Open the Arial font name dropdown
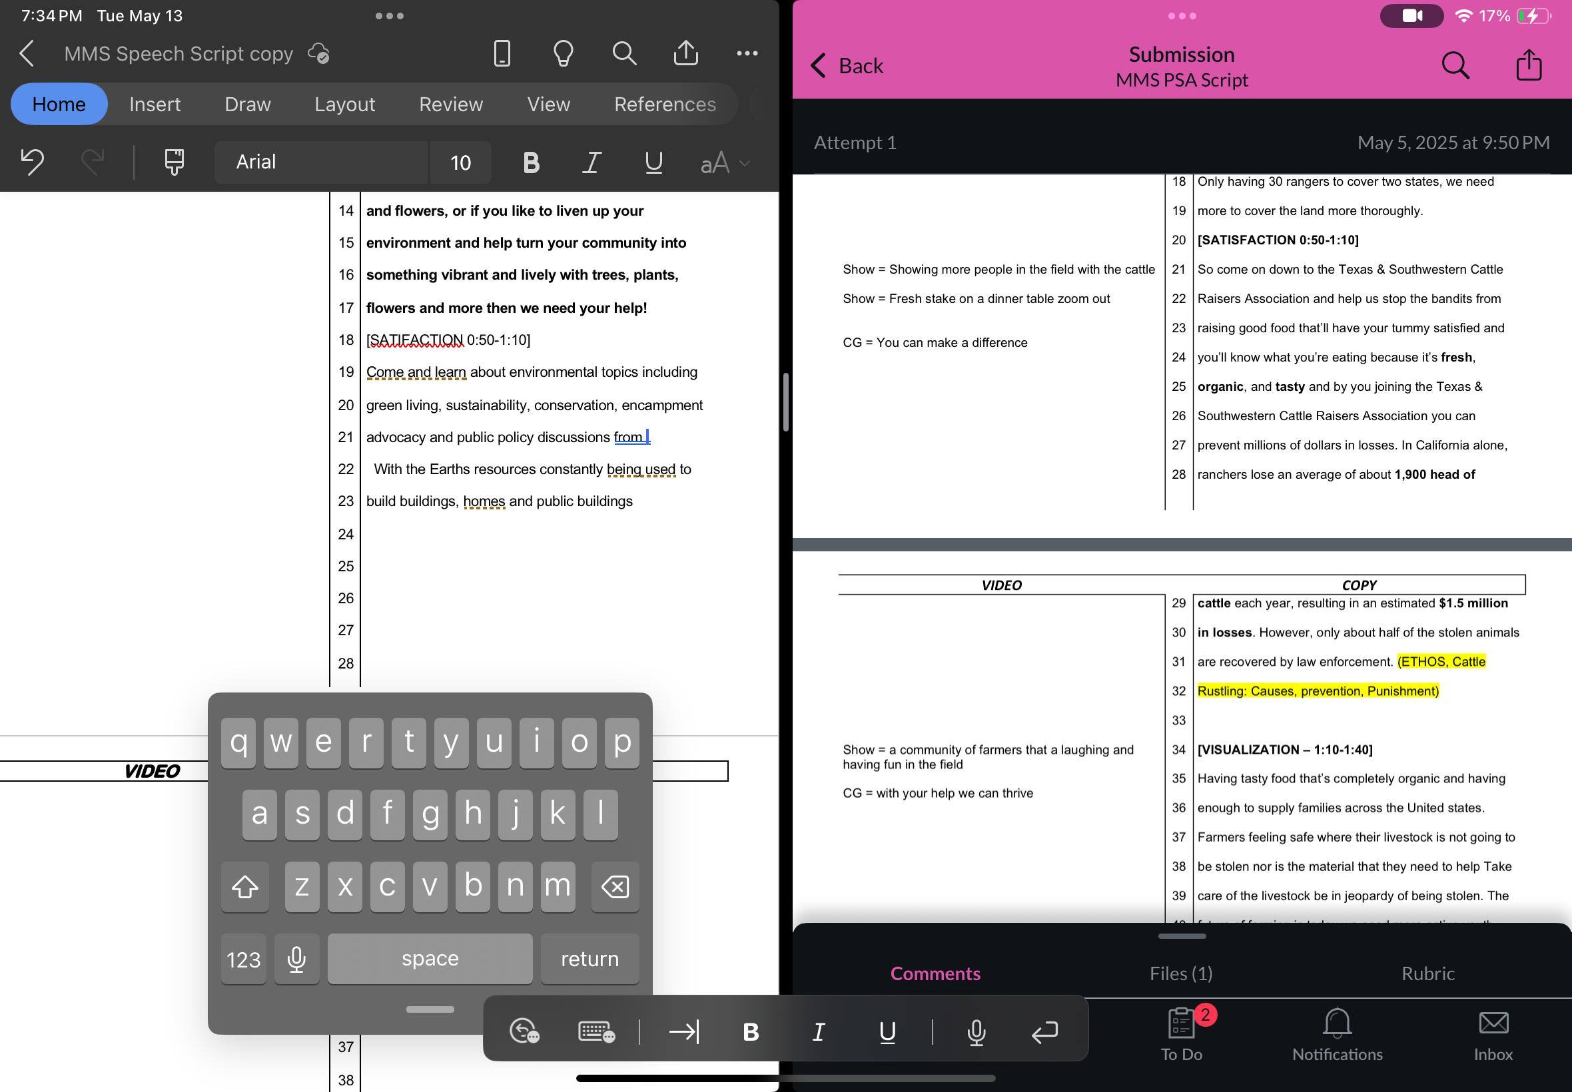Viewport: 1572px width, 1092px height. [x=320, y=162]
